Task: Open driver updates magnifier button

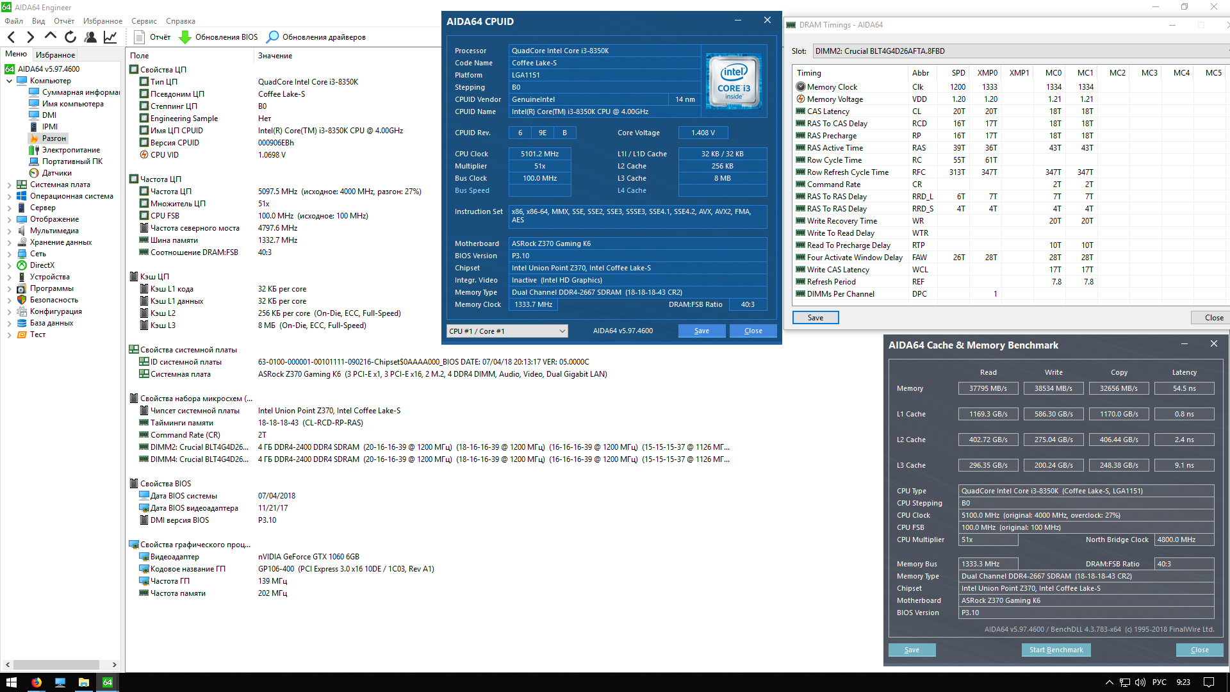Action: [x=273, y=37]
